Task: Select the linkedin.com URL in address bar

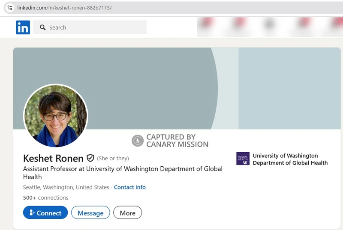Action: coord(64,8)
